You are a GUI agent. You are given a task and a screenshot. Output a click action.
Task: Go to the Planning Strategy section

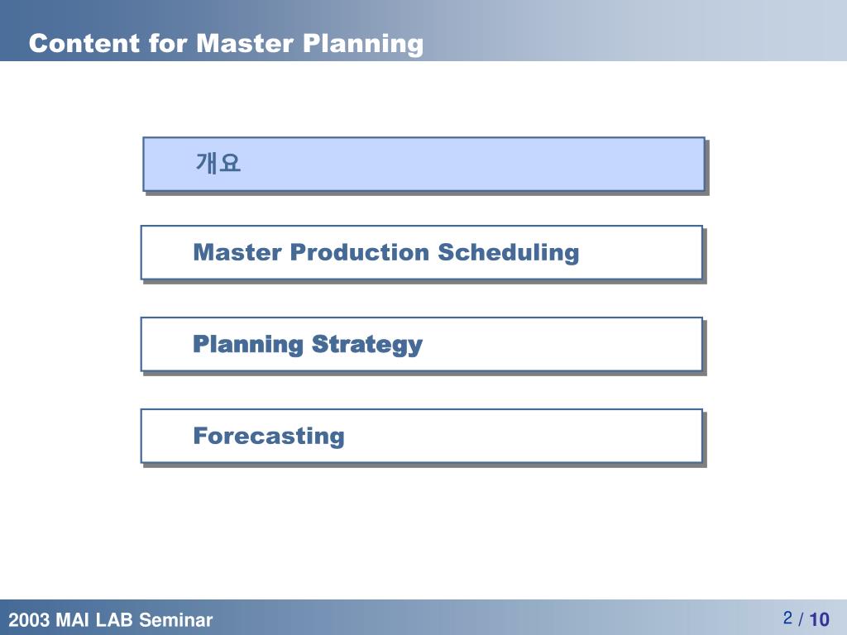tap(422, 345)
